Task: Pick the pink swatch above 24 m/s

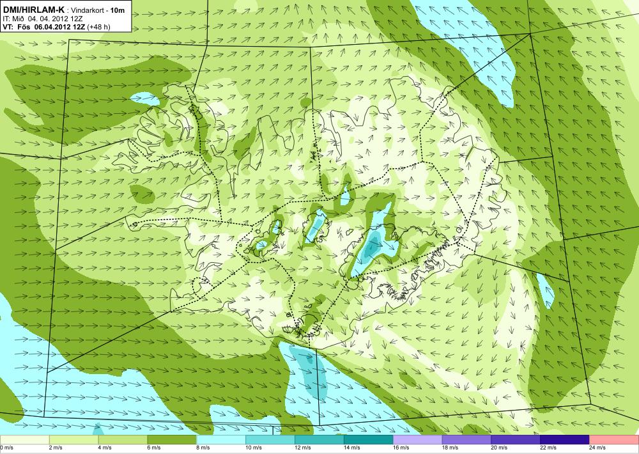Action: point(614,440)
